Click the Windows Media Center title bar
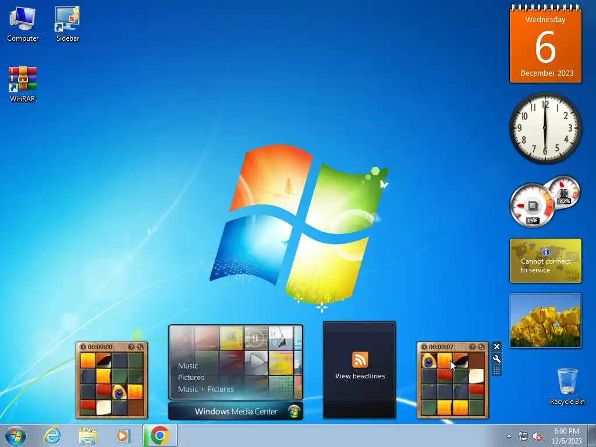The image size is (596, 447). (236, 411)
